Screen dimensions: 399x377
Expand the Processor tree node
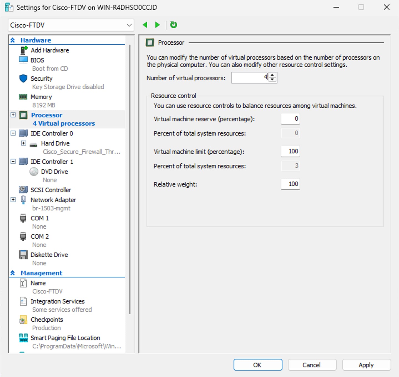point(13,115)
